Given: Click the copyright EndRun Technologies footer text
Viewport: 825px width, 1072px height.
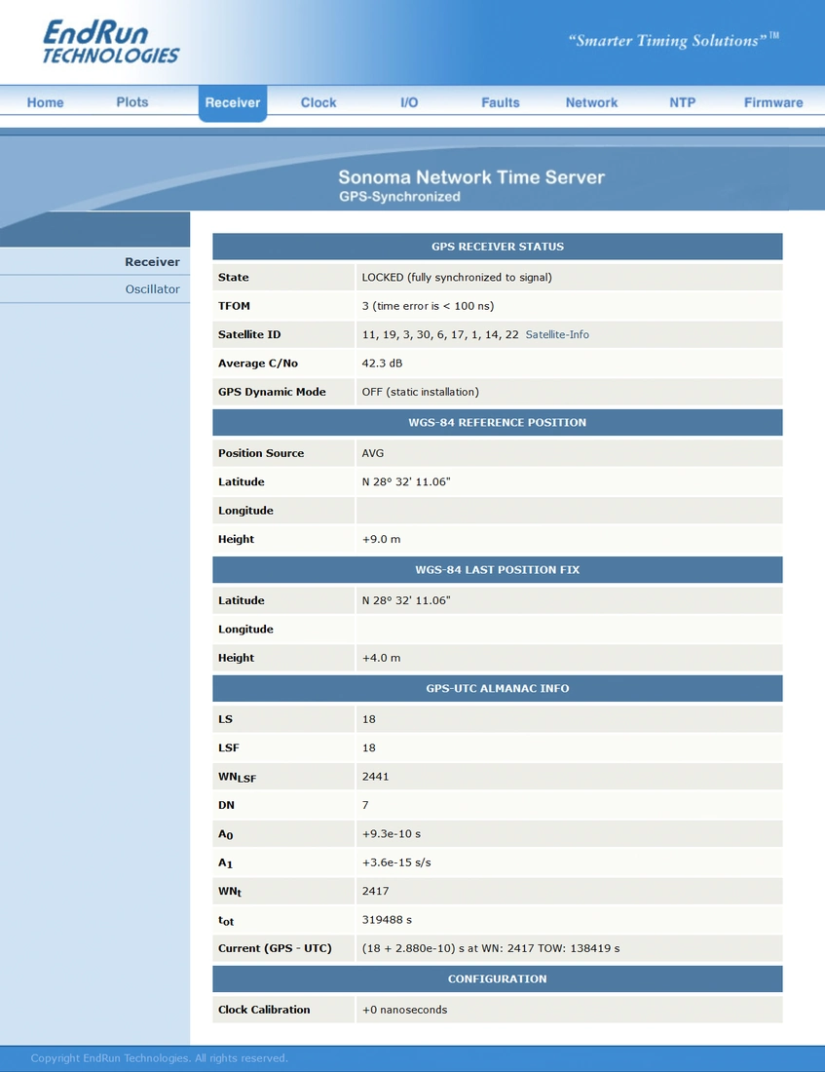Looking at the screenshot, I should pyautogui.click(x=160, y=1058).
